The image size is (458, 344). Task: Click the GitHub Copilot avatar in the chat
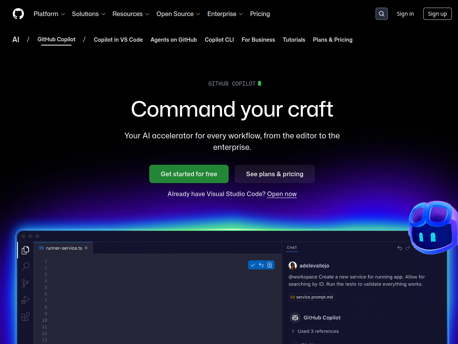click(295, 317)
